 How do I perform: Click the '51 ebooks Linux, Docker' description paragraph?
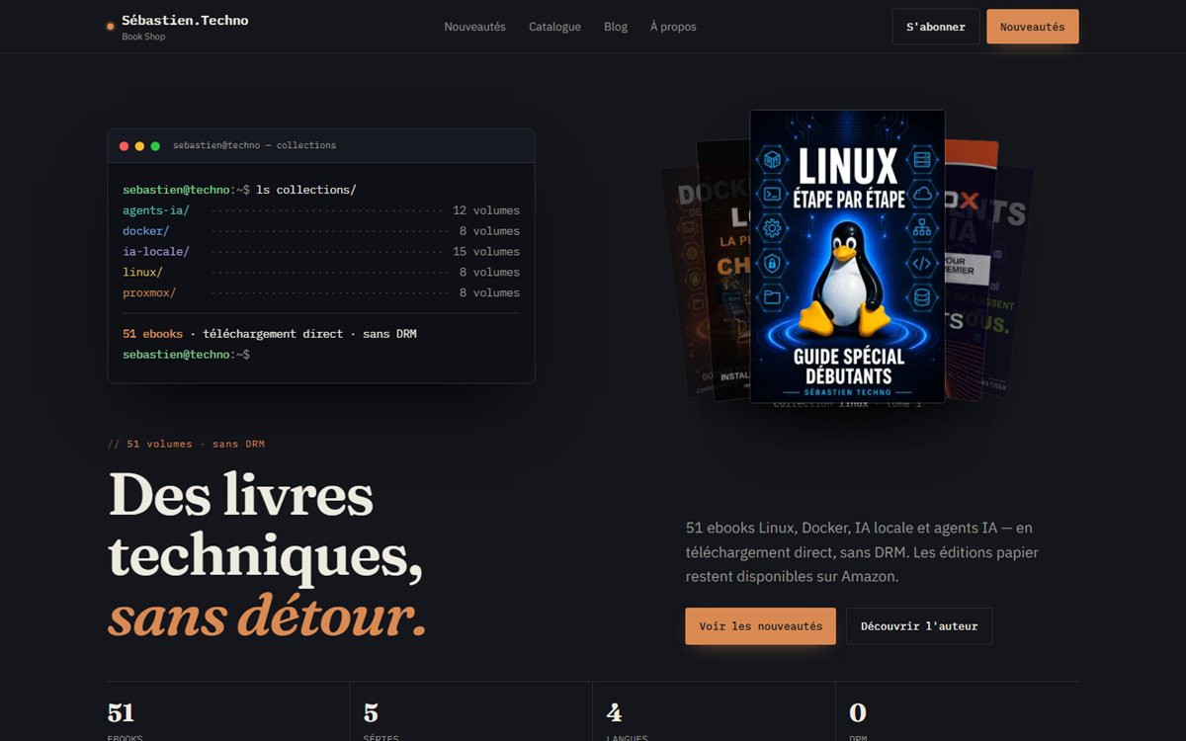click(x=862, y=552)
